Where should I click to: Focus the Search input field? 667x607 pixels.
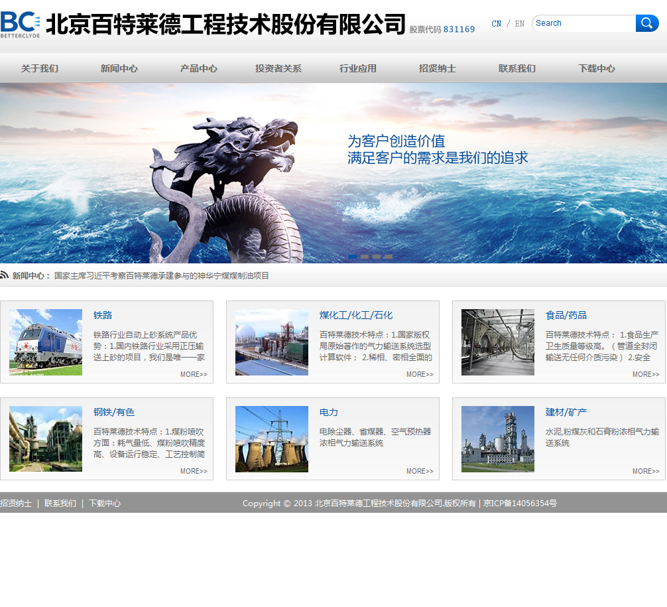(584, 23)
